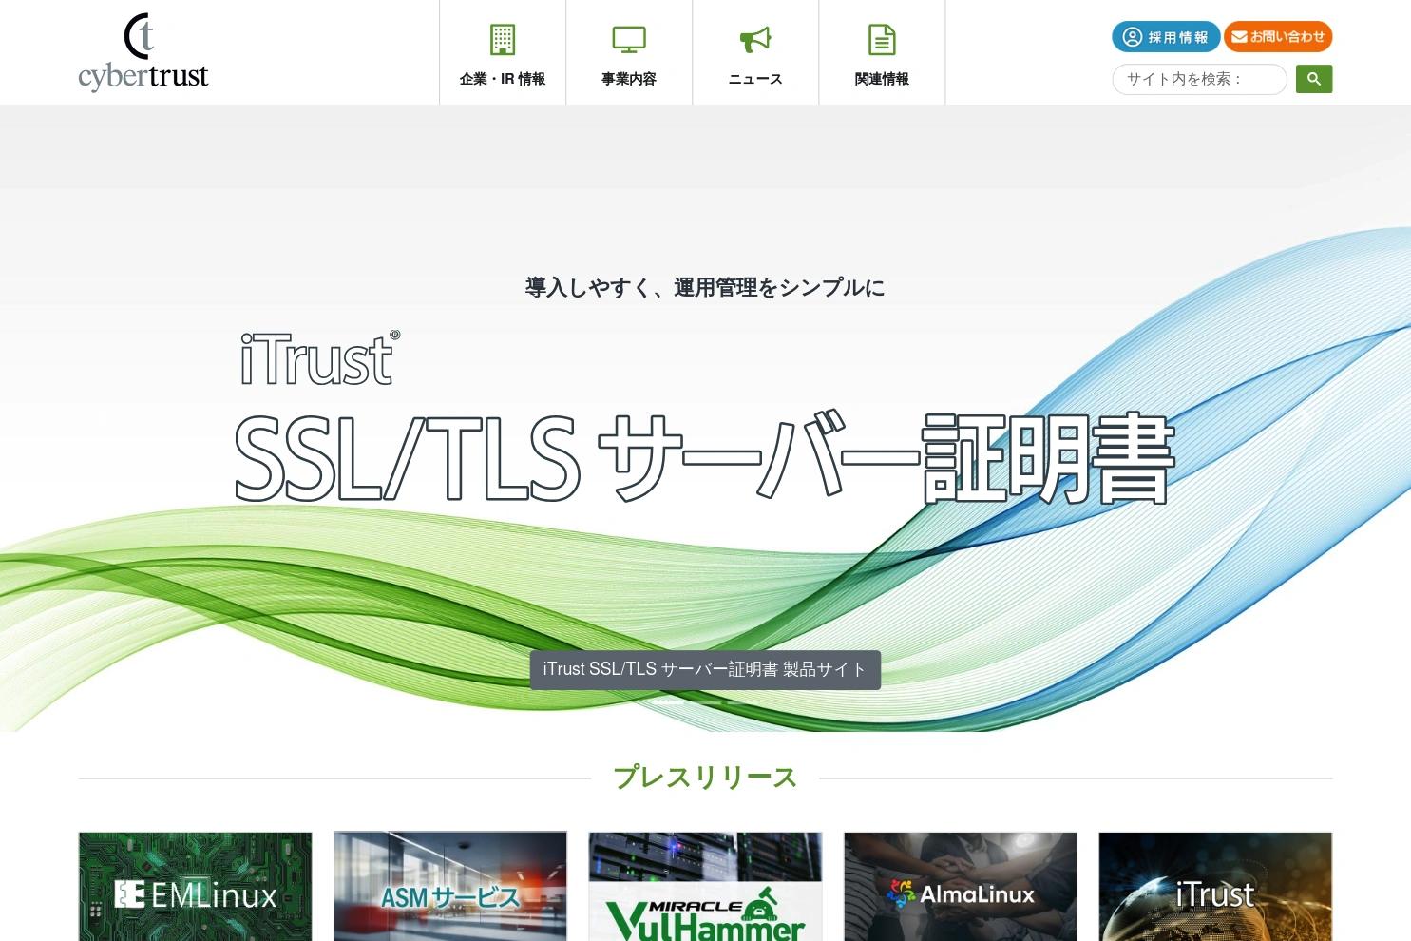Click the iTrust logo in banner
The width and height of the screenshot is (1411, 941).
tap(320, 358)
